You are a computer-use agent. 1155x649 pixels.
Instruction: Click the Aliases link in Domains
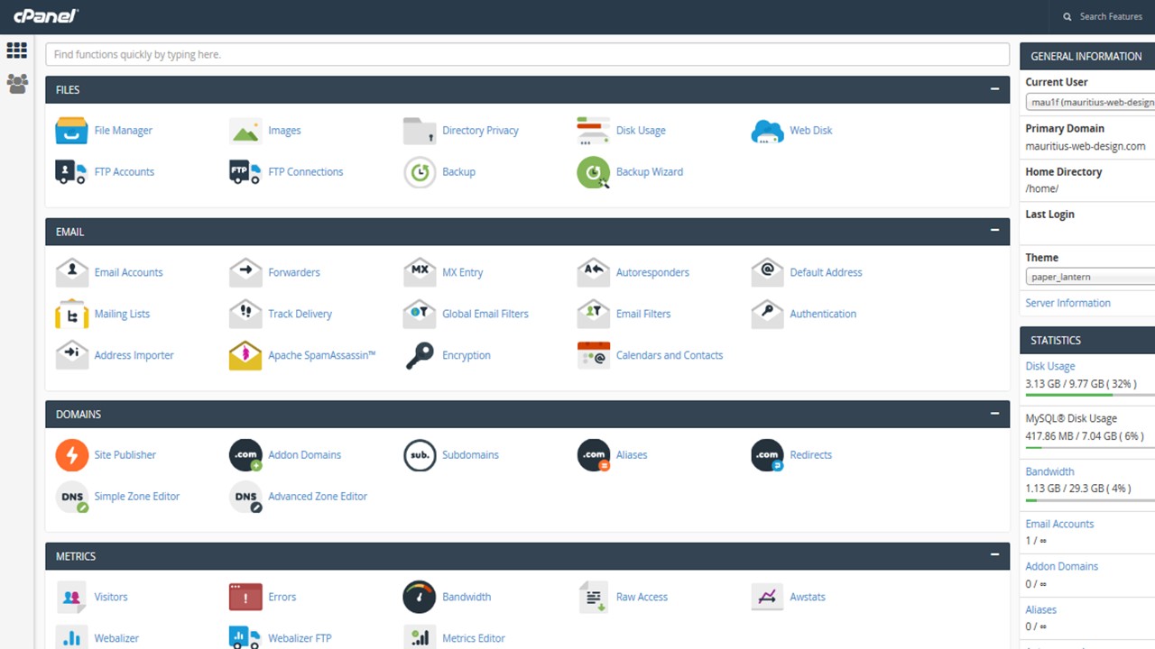(632, 455)
